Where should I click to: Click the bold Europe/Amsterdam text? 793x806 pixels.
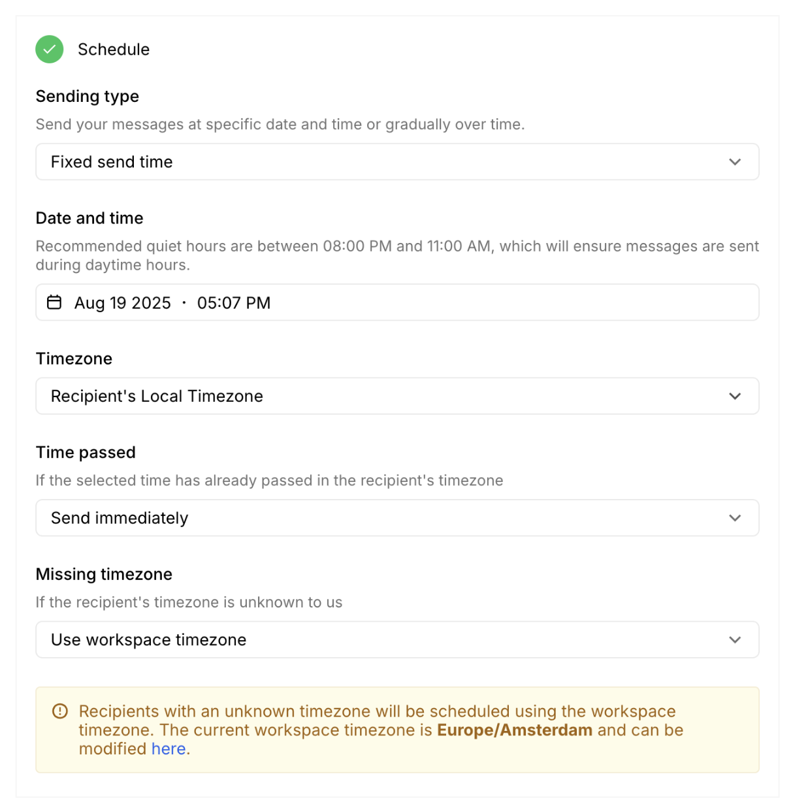point(515,730)
